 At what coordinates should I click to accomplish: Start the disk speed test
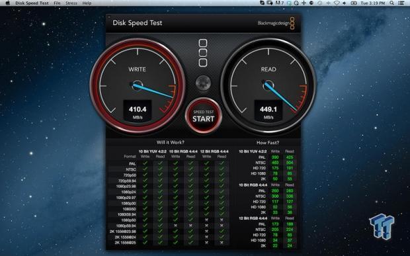click(x=204, y=116)
